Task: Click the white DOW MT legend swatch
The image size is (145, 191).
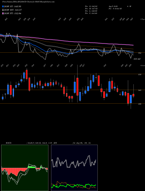Action: click(x=3, y=10)
